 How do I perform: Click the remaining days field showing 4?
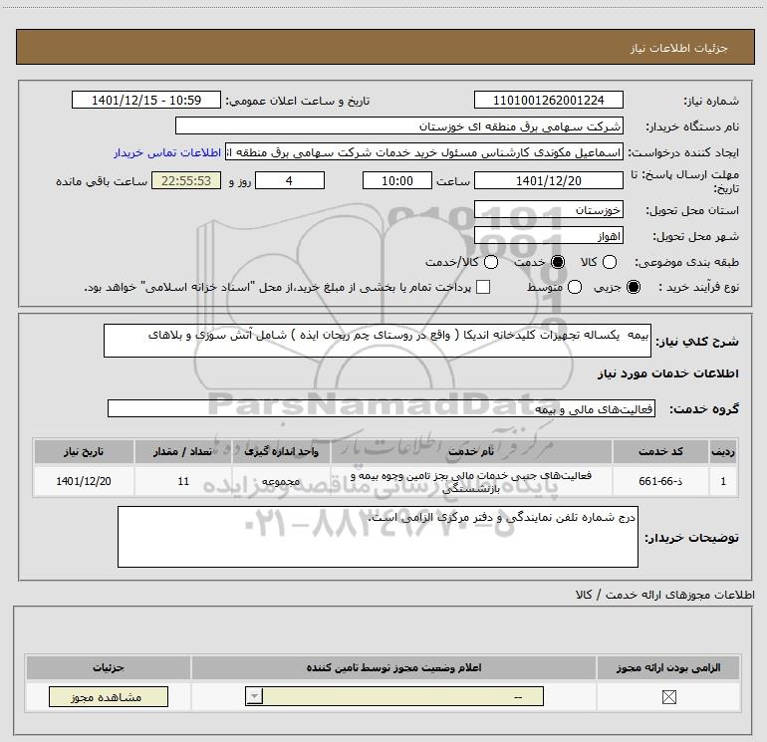(290, 180)
